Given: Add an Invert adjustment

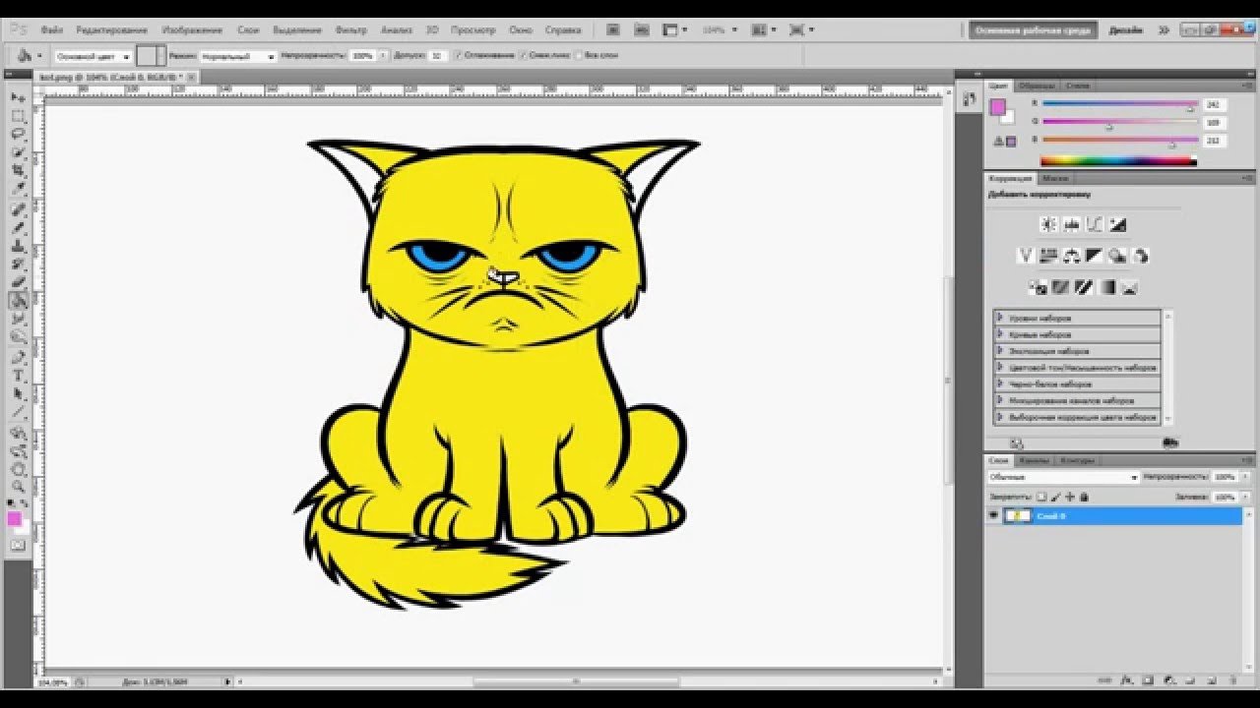Looking at the screenshot, I should 1037,287.
